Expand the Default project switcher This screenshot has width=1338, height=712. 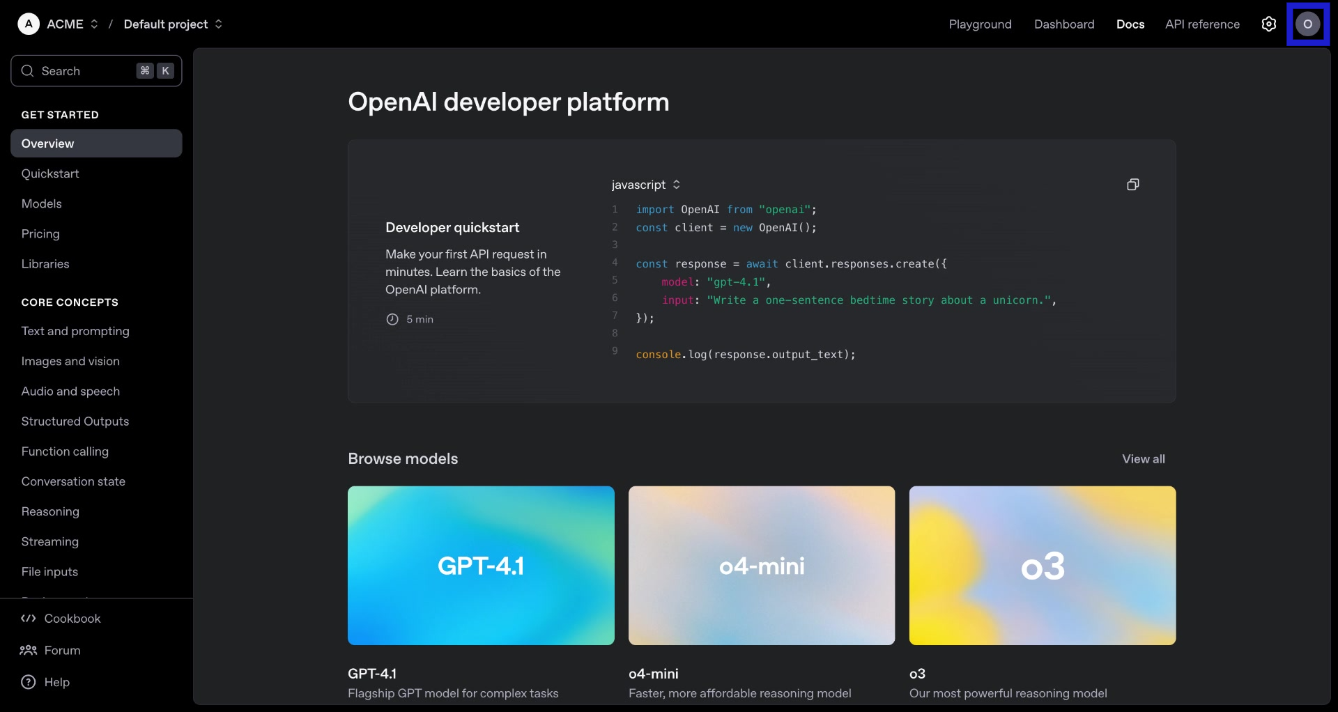(x=219, y=24)
